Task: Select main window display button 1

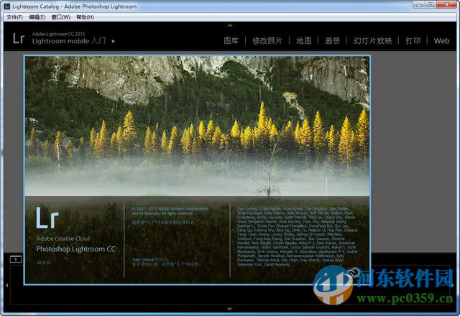Action: (x=16, y=259)
